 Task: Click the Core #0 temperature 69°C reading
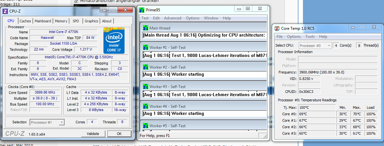pos(317,114)
